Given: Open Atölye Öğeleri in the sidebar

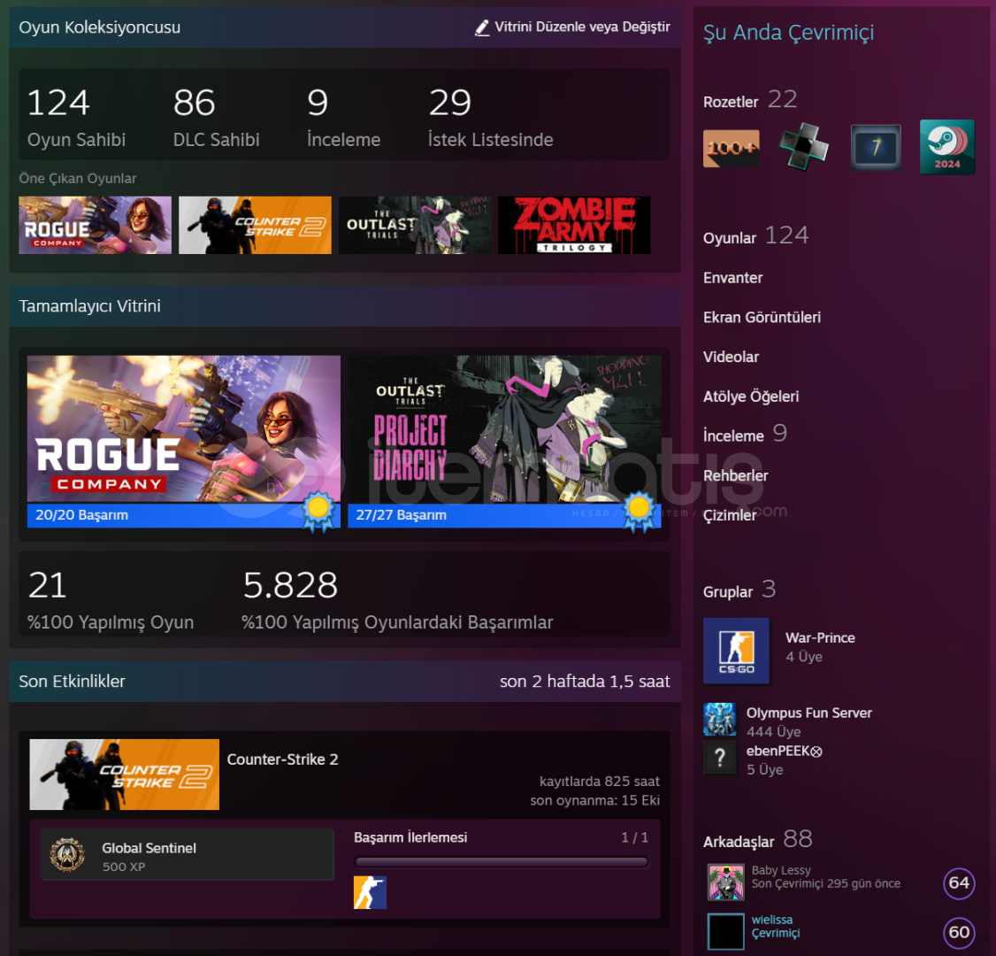Looking at the screenshot, I should (x=751, y=397).
